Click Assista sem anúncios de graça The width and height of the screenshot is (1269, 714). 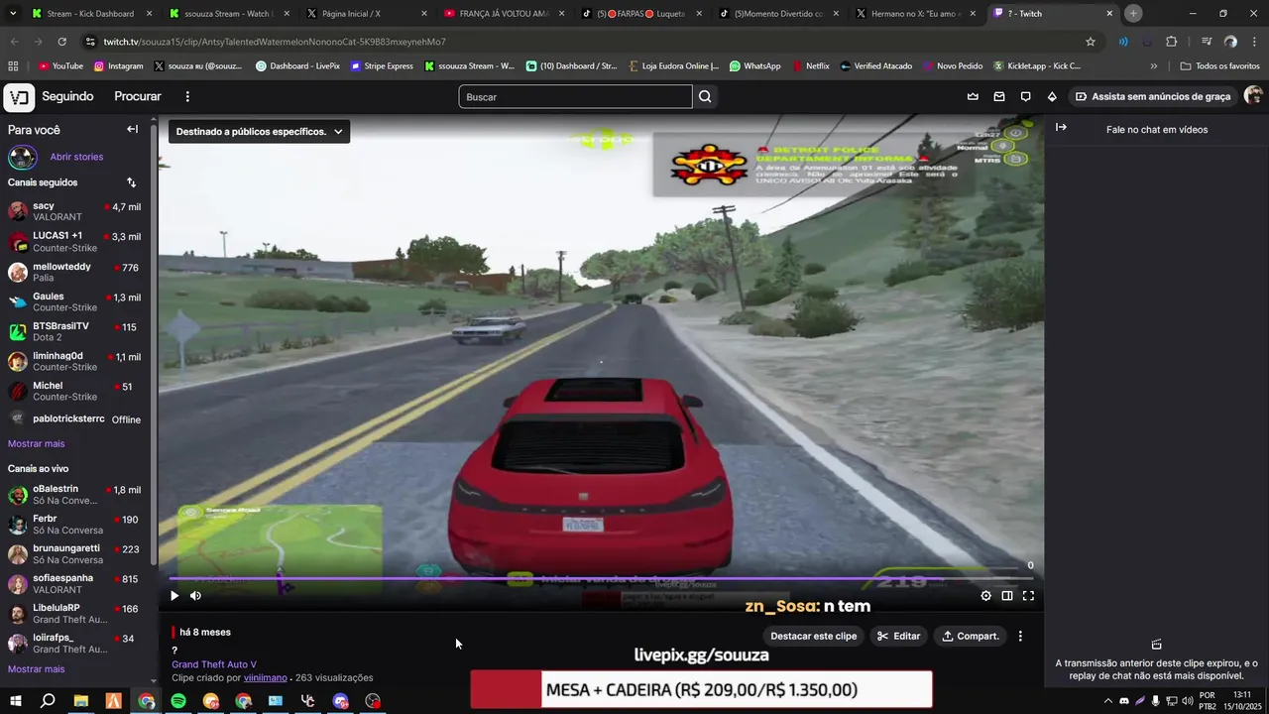(1153, 97)
